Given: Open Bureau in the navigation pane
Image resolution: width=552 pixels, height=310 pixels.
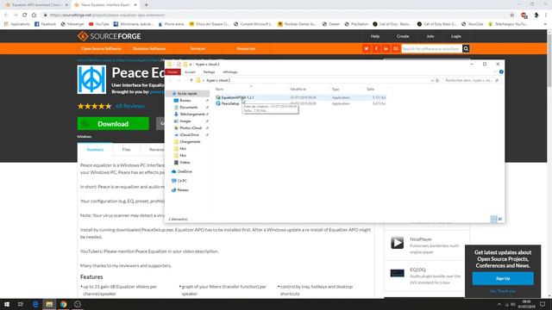Looking at the screenshot, I should tap(185, 101).
